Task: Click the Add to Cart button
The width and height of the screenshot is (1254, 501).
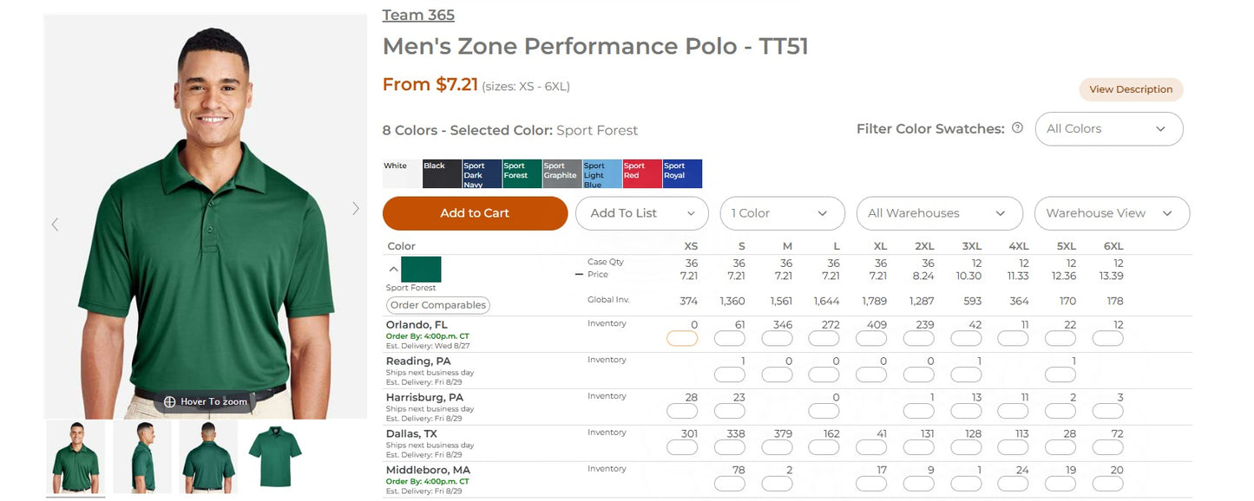Action: click(475, 213)
